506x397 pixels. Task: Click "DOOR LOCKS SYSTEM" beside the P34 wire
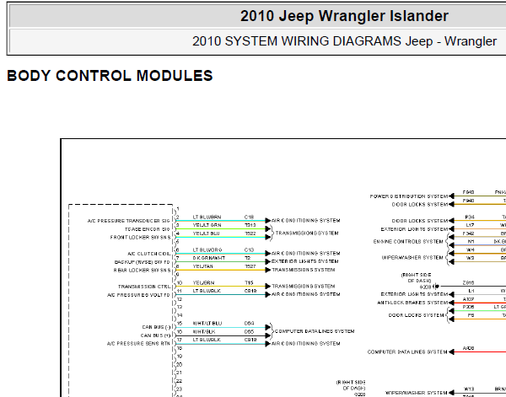[x=420, y=221]
